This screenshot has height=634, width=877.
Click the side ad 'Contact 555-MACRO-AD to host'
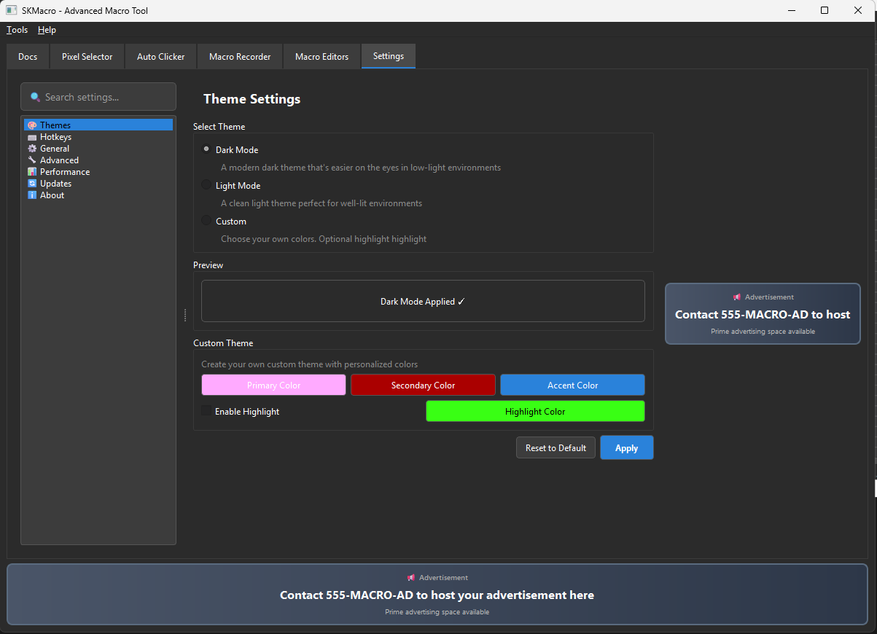click(763, 314)
